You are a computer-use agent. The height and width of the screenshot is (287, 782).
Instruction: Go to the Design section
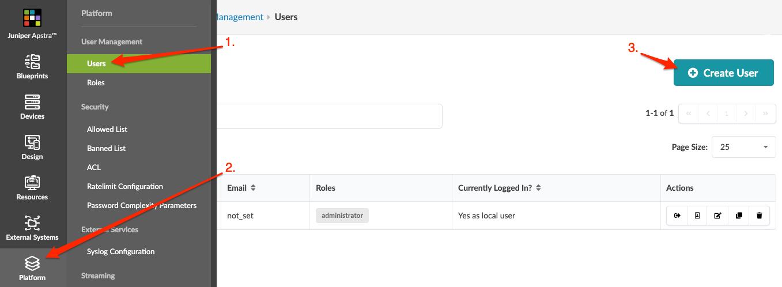(x=32, y=147)
